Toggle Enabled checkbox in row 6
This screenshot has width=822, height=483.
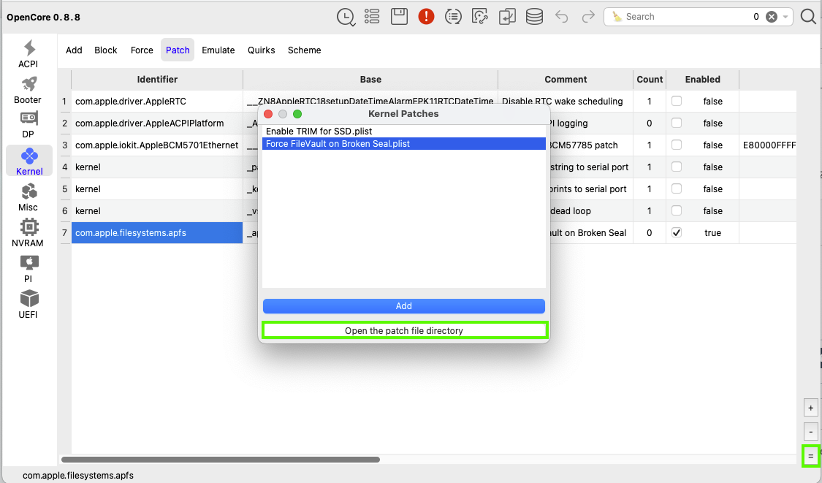[x=677, y=211]
